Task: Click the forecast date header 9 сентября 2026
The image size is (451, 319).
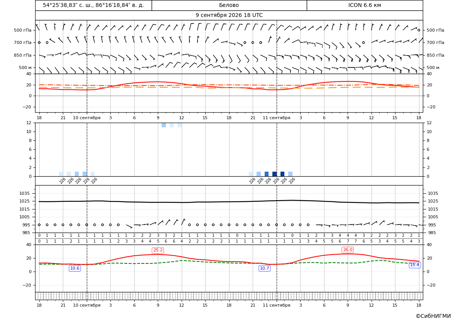Action: [x=229, y=15]
